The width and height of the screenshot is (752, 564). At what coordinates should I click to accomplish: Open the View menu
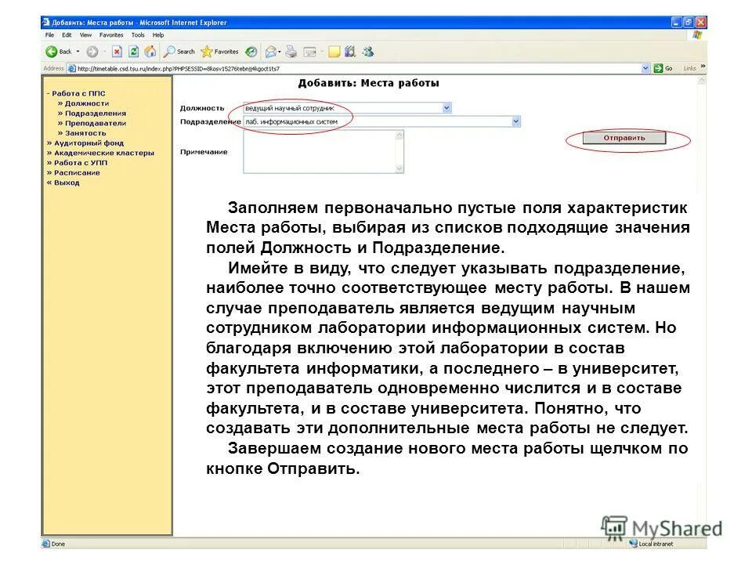(85, 35)
